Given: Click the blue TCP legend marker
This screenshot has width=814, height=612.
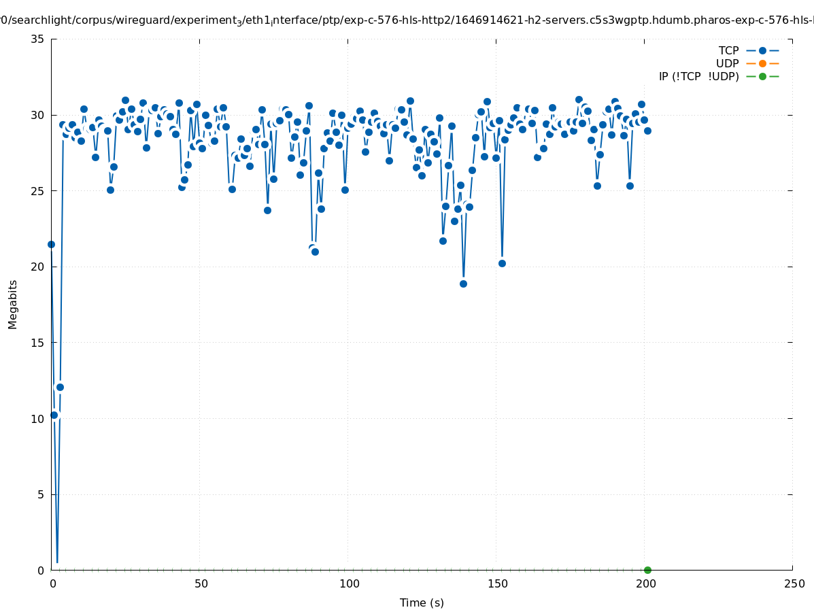Looking at the screenshot, I should (762, 50).
